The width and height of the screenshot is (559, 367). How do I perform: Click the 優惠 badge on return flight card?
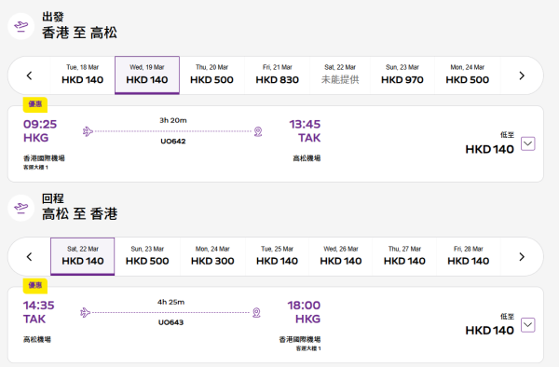pyautogui.click(x=35, y=286)
